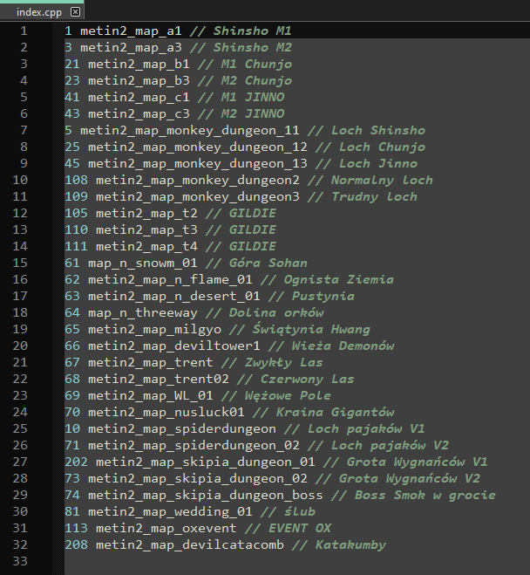Click text metin2_map_b1

[x=139, y=65]
